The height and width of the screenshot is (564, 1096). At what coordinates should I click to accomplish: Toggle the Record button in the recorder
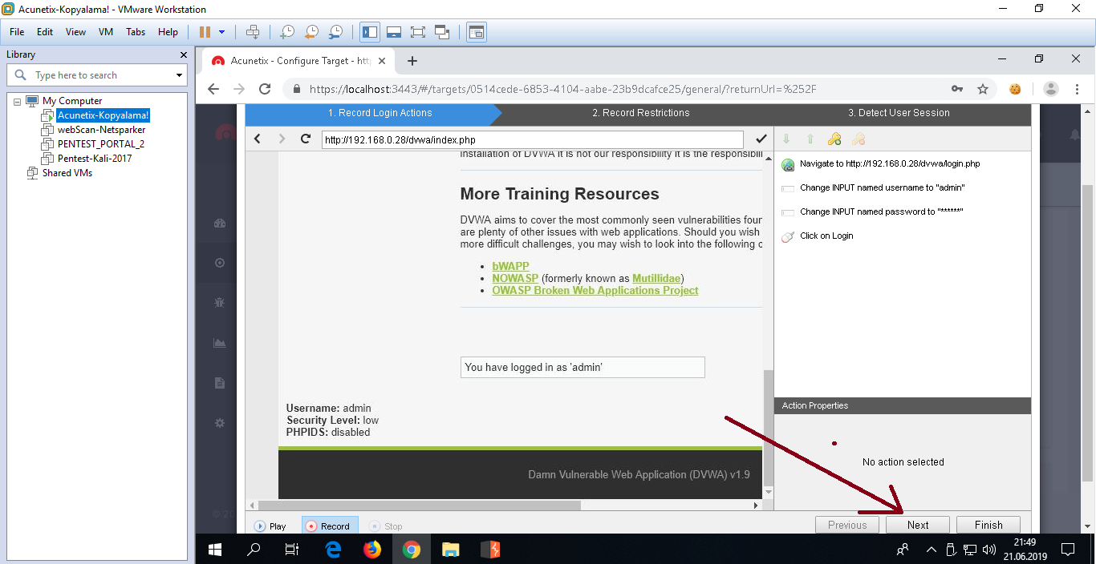click(x=327, y=526)
